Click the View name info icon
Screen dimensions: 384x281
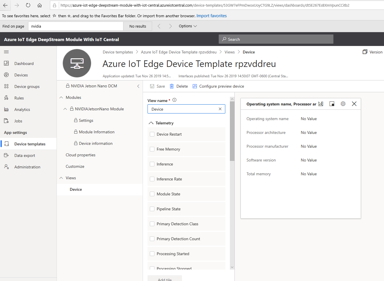[x=174, y=100]
